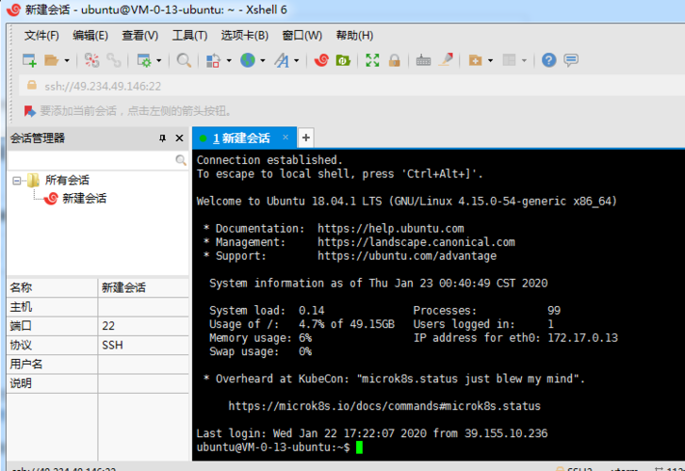This screenshot has width=685, height=471.
Task: Click the 主机 property row label
Action: pos(21,307)
